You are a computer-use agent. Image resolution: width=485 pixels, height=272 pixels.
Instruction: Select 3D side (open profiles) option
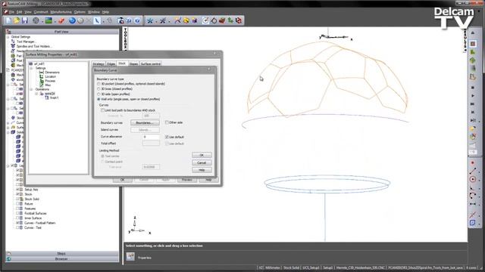[x=99, y=94]
